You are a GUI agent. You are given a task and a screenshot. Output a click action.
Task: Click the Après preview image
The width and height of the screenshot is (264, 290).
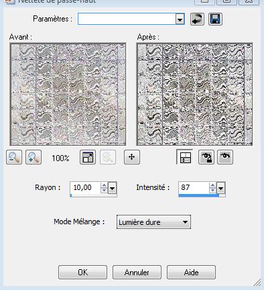(195, 94)
